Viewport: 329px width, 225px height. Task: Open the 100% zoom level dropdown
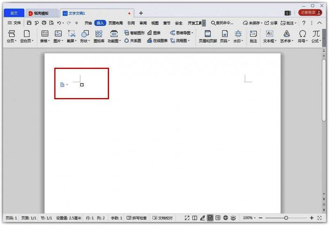click(249, 218)
